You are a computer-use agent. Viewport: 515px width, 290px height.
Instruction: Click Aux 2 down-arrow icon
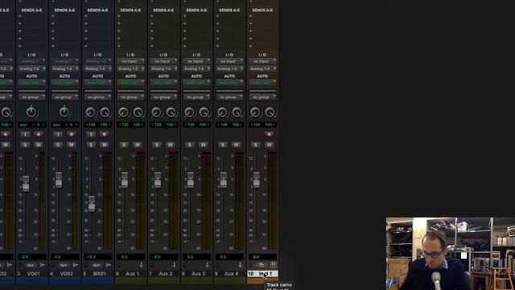[174, 265]
